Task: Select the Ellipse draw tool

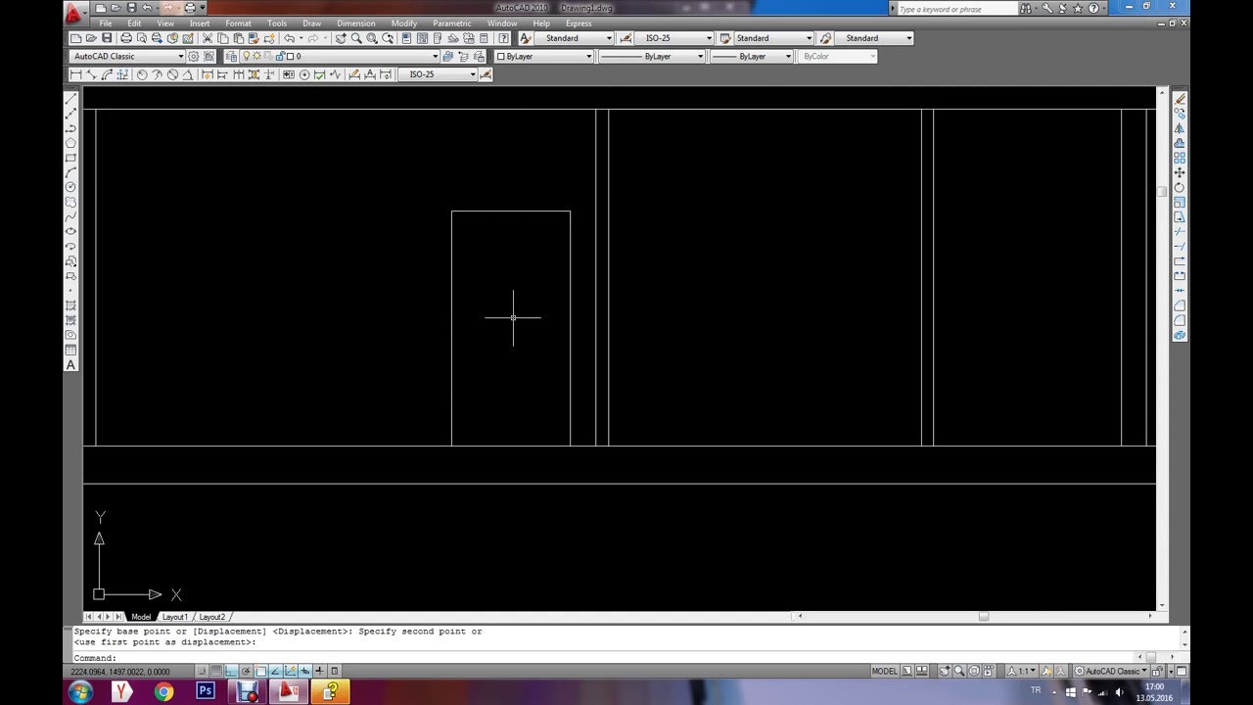Action: click(70, 231)
